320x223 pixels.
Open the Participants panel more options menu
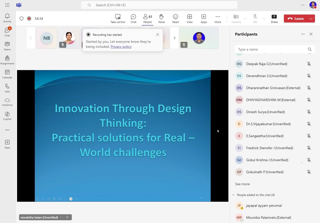click(x=303, y=34)
